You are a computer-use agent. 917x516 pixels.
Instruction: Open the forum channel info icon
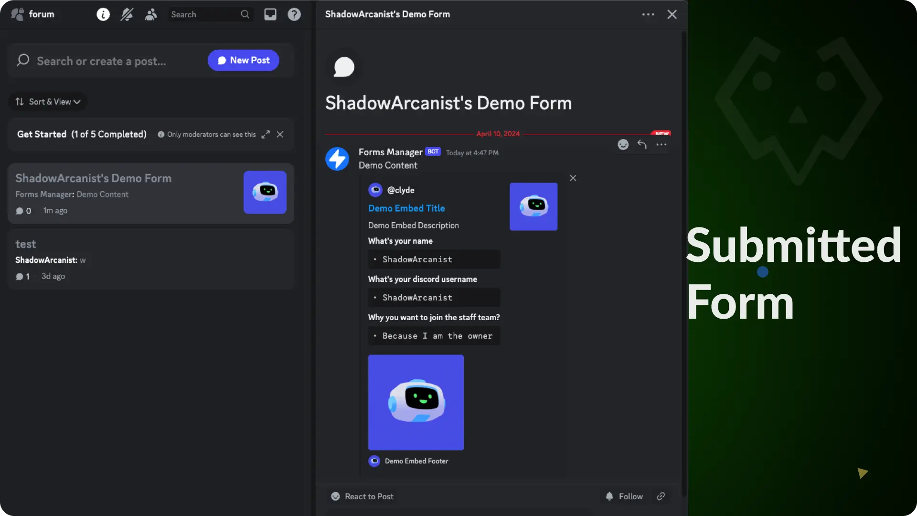[x=103, y=14]
